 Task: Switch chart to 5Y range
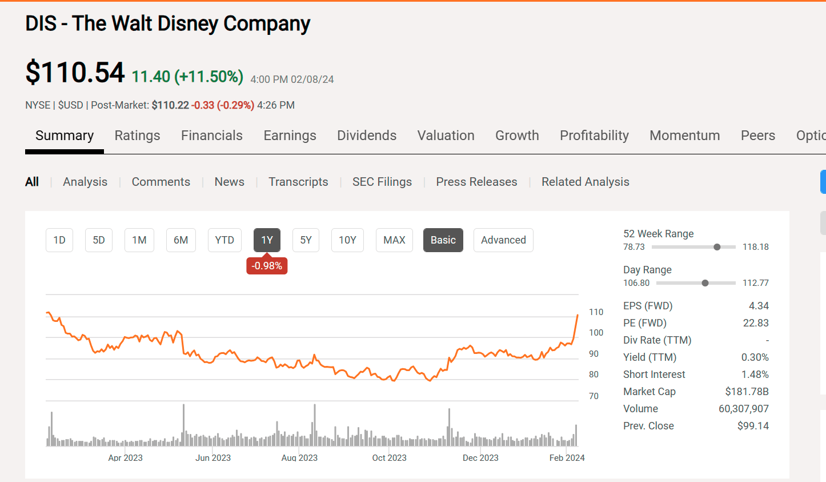click(306, 240)
